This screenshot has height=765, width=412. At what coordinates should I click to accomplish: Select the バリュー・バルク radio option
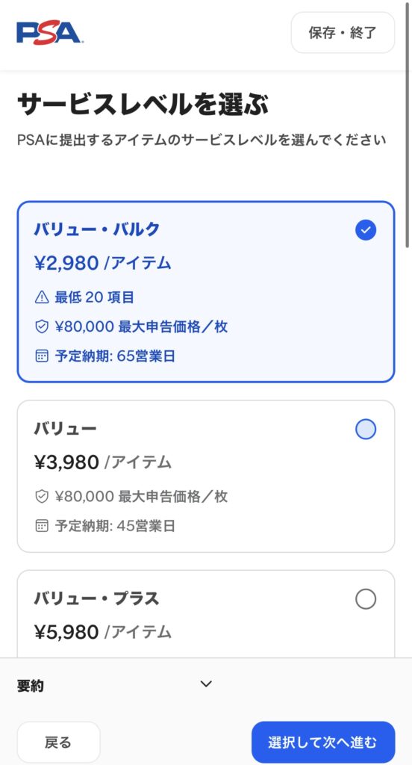[206, 292]
